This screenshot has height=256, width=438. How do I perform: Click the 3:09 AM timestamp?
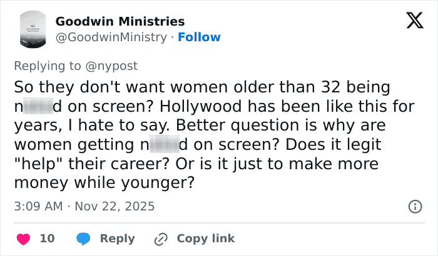(x=38, y=206)
